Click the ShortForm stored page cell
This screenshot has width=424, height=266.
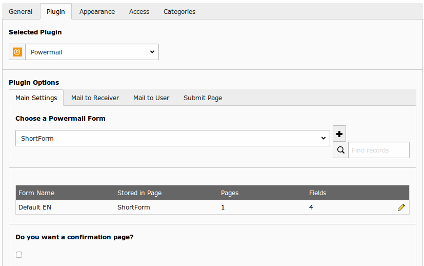click(x=134, y=207)
